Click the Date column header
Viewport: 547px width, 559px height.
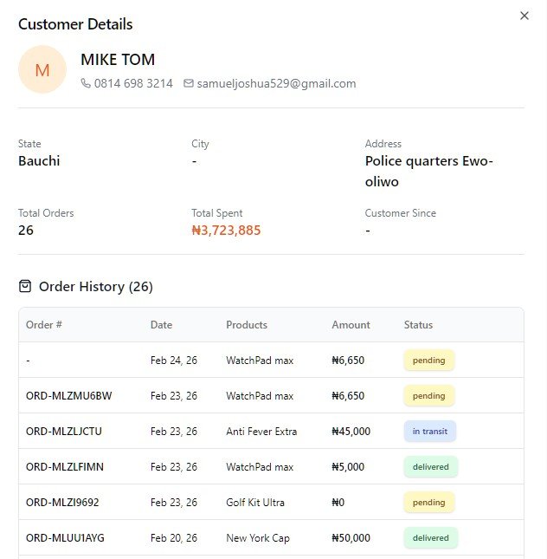pos(161,325)
